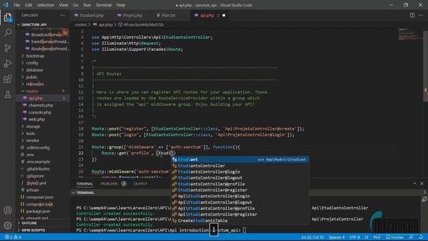Expand the OUTLINE section
The height and width of the screenshot is (241, 428).
tap(43, 223)
